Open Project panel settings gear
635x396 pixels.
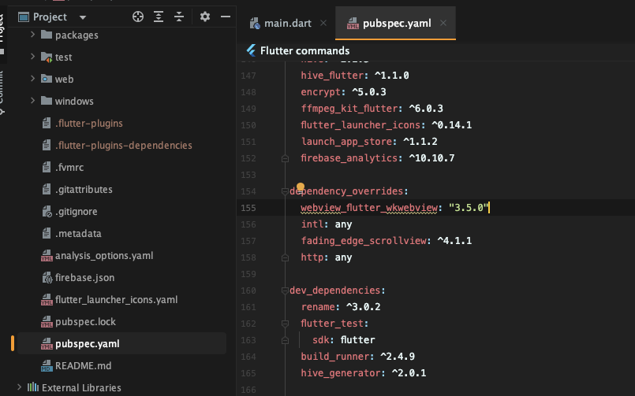click(x=205, y=17)
